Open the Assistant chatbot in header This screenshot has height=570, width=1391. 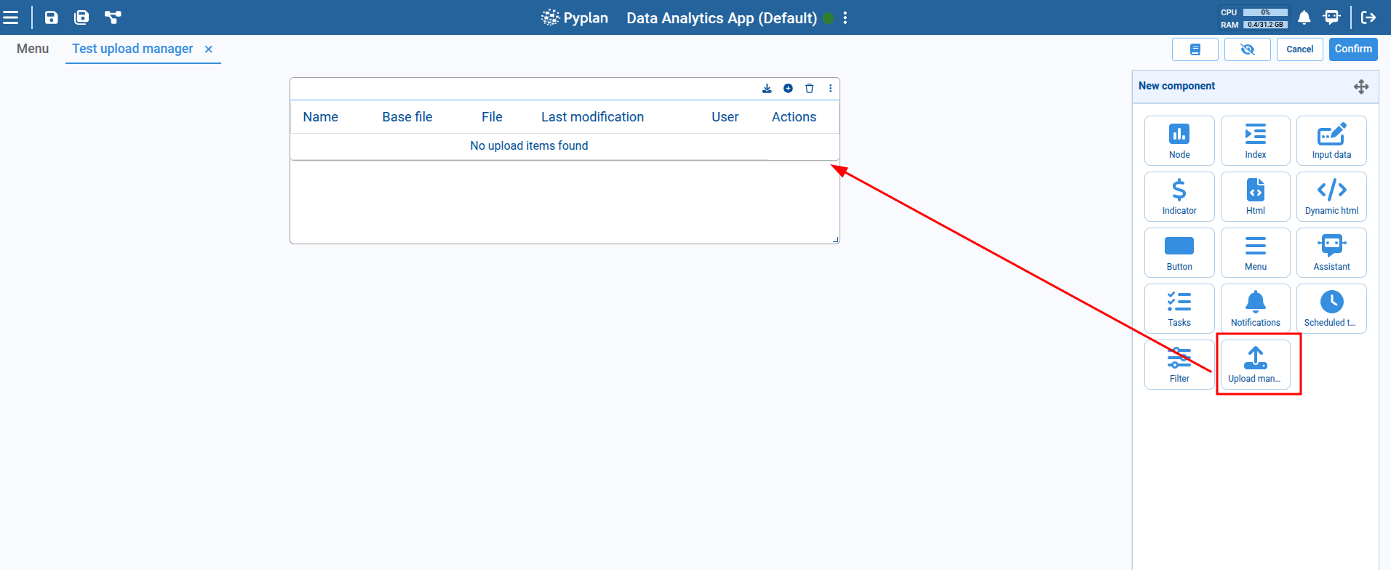click(x=1331, y=17)
